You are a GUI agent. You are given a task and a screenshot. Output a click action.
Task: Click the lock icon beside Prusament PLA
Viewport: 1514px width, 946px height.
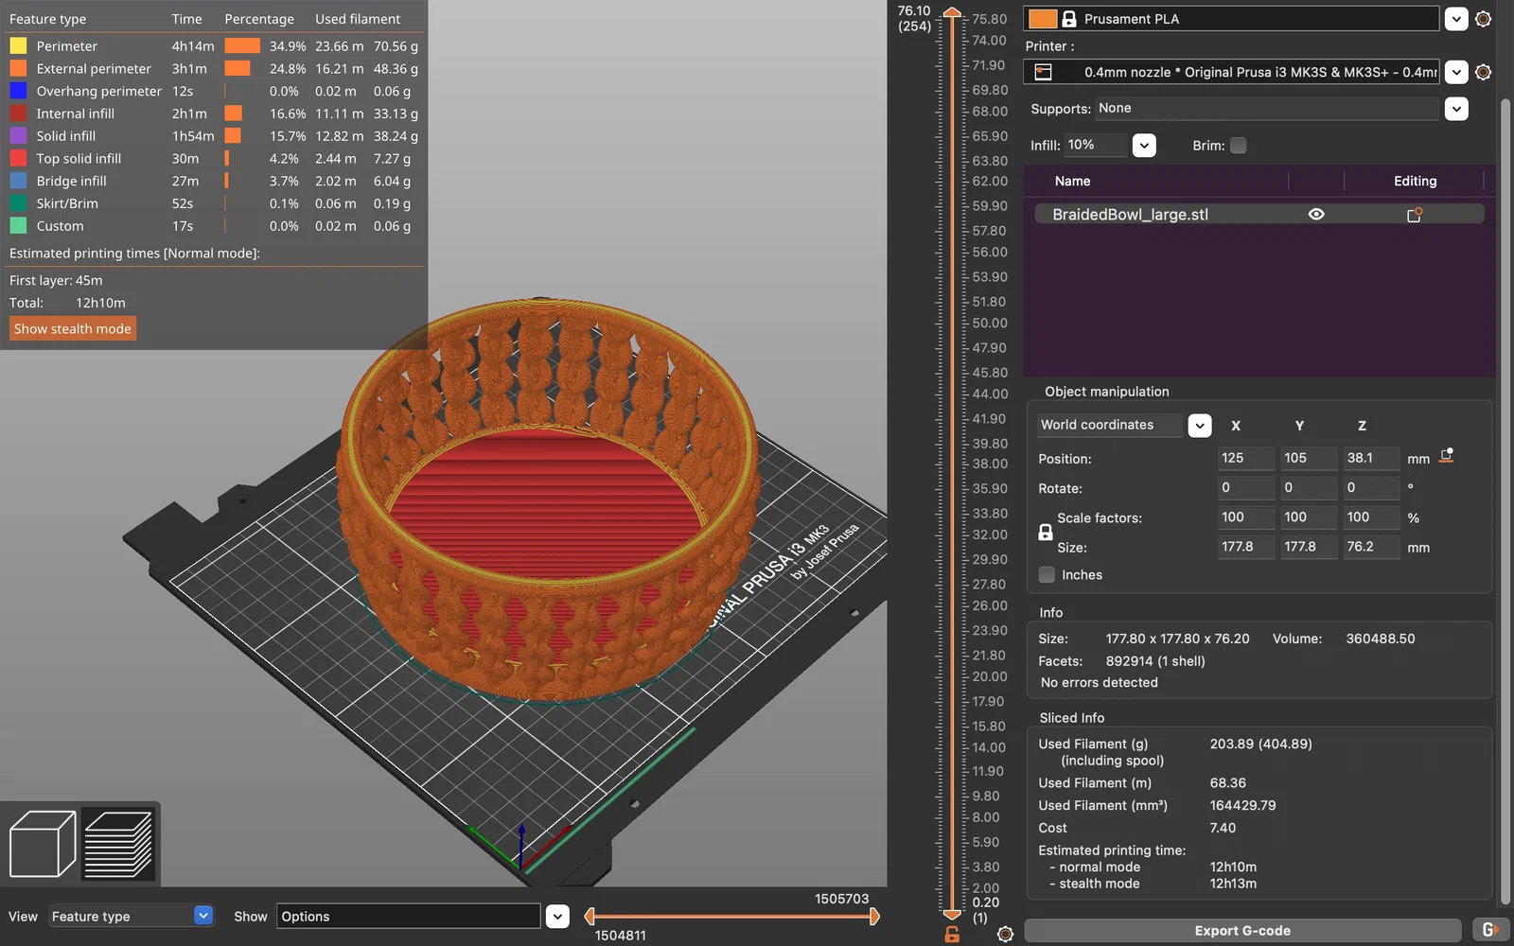point(1069,19)
